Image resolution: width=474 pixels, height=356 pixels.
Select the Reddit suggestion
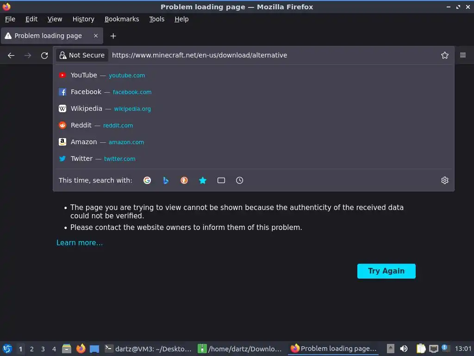pos(254,125)
